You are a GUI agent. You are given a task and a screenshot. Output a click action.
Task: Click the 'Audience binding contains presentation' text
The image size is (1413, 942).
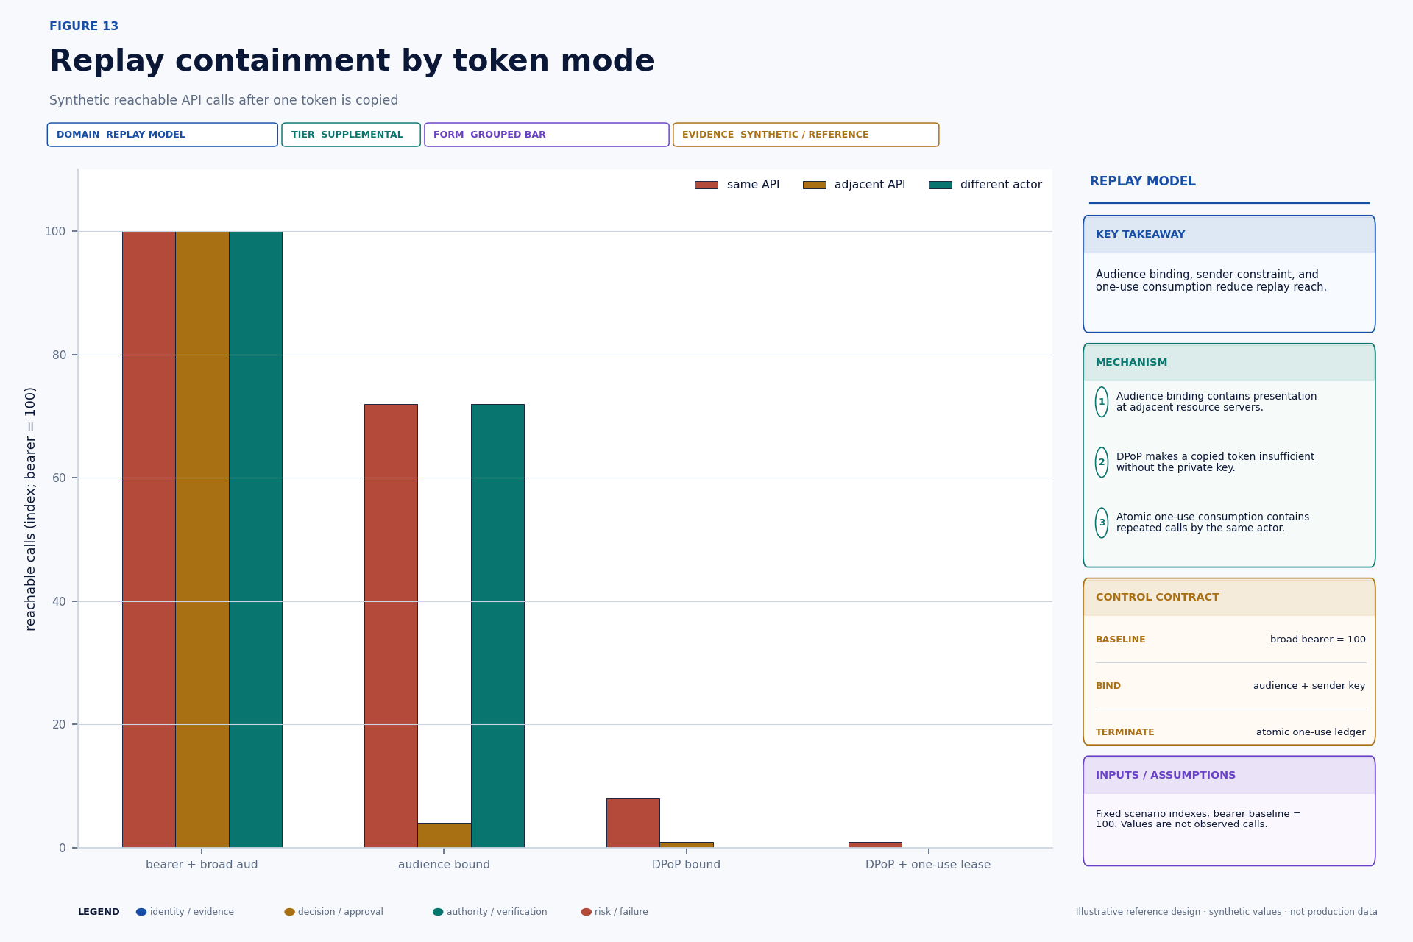(x=1217, y=402)
